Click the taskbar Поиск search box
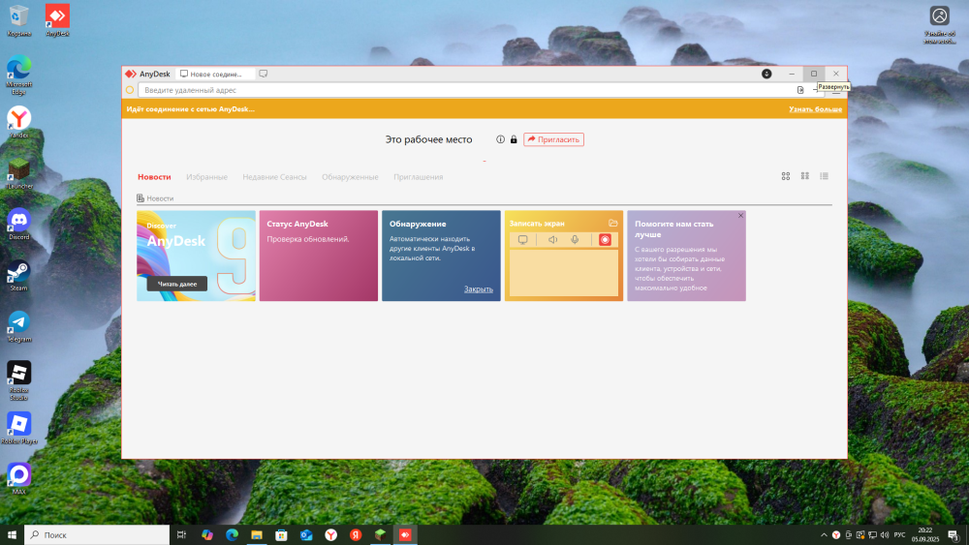 [x=97, y=534]
